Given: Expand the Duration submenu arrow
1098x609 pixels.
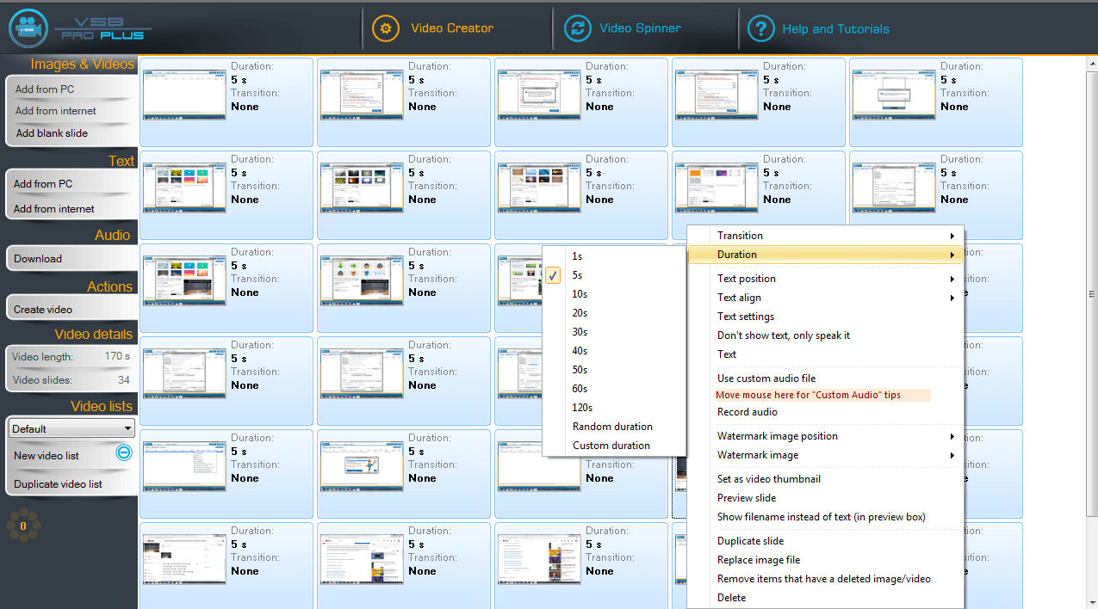Looking at the screenshot, I should [952, 255].
